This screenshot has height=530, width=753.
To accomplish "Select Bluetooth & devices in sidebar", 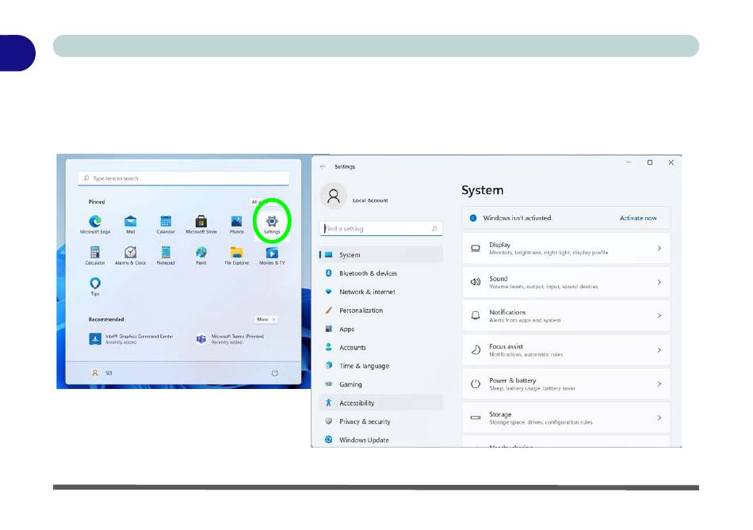I will (x=368, y=273).
